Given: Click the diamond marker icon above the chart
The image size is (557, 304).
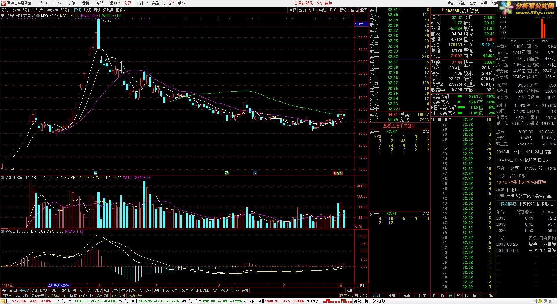Looking at the screenshot, I should 345,16.
